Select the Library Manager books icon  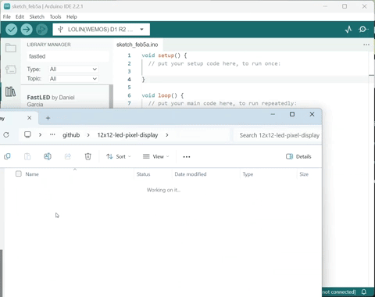(10, 91)
